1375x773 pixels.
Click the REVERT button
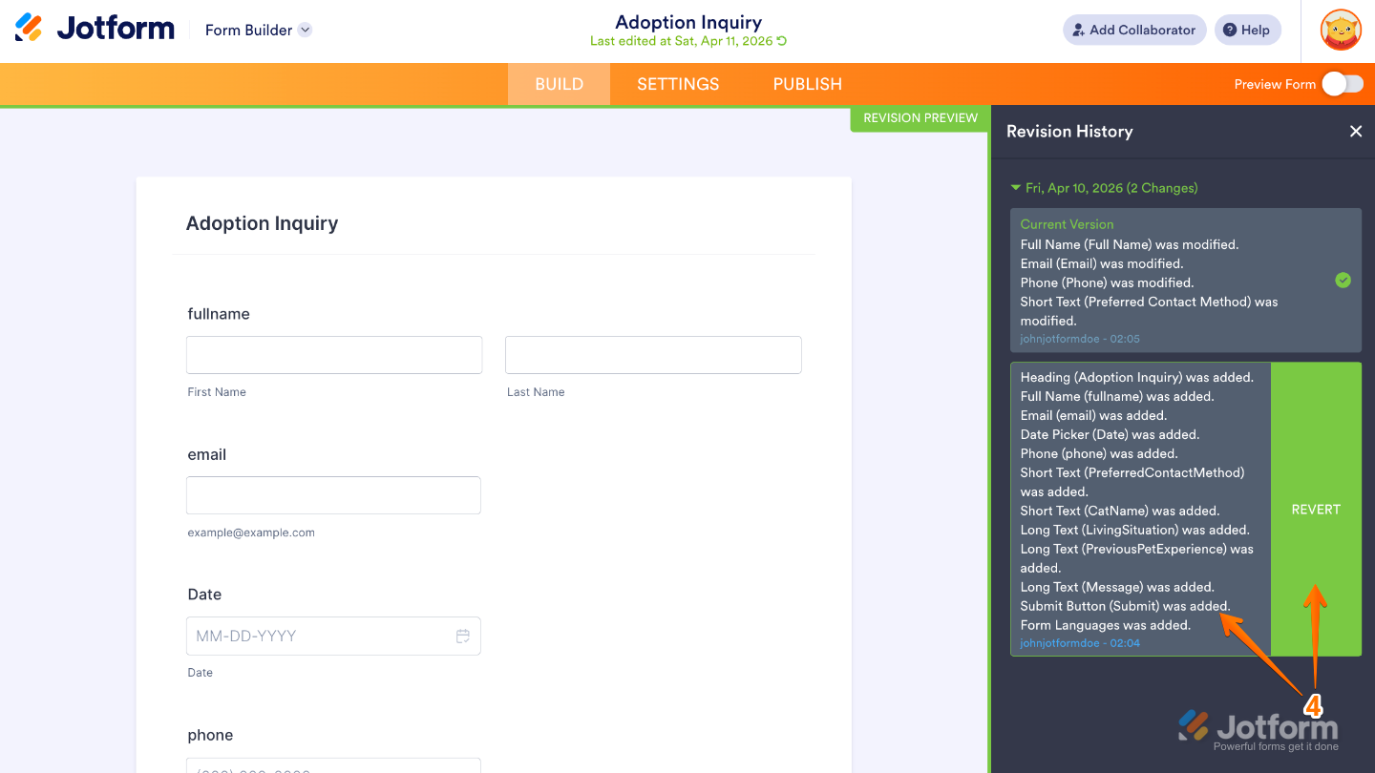(1316, 509)
